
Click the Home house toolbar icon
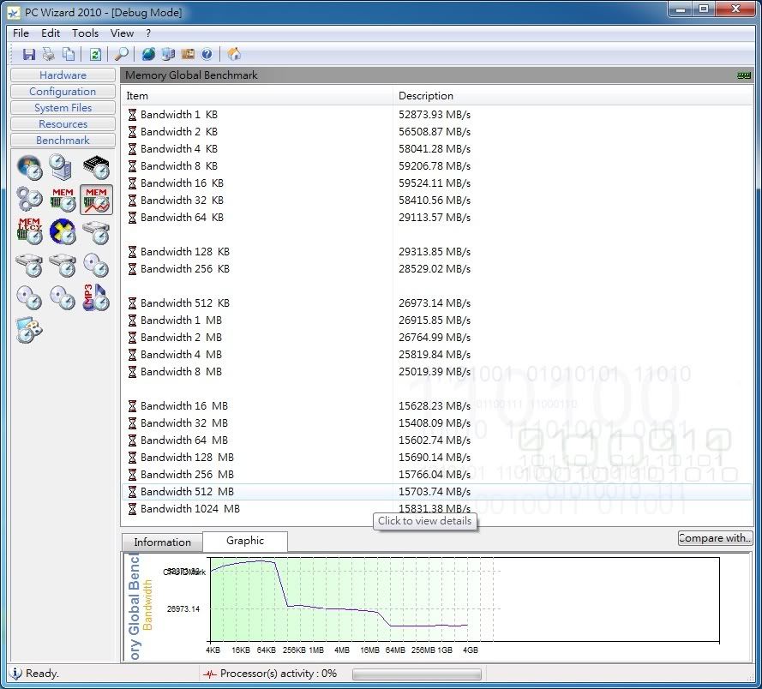pos(234,54)
